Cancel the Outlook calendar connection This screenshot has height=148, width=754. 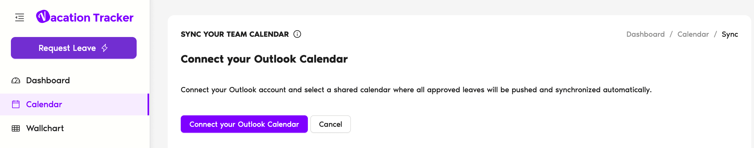pyautogui.click(x=330, y=124)
